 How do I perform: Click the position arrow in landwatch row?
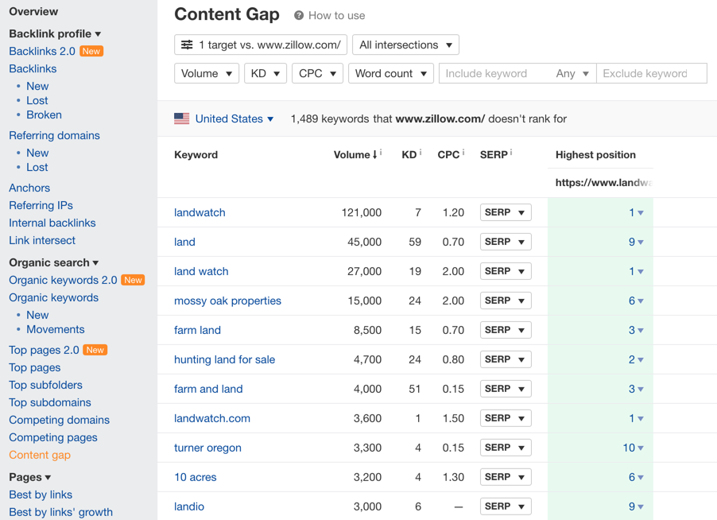pos(641,212)
